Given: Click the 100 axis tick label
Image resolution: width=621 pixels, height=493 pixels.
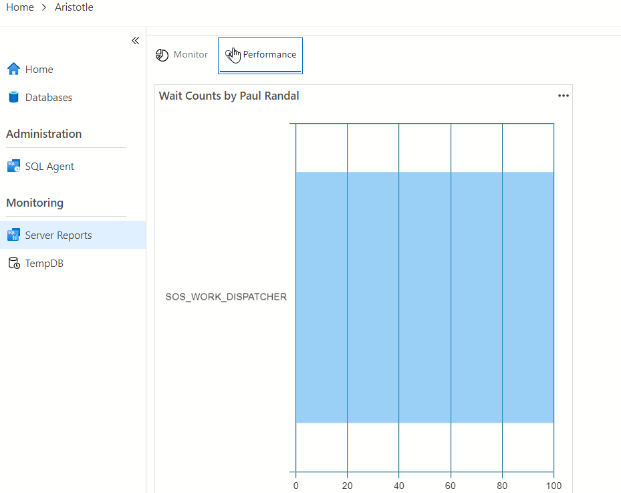Looking at the screenshot, I should [x=553, y=486].
